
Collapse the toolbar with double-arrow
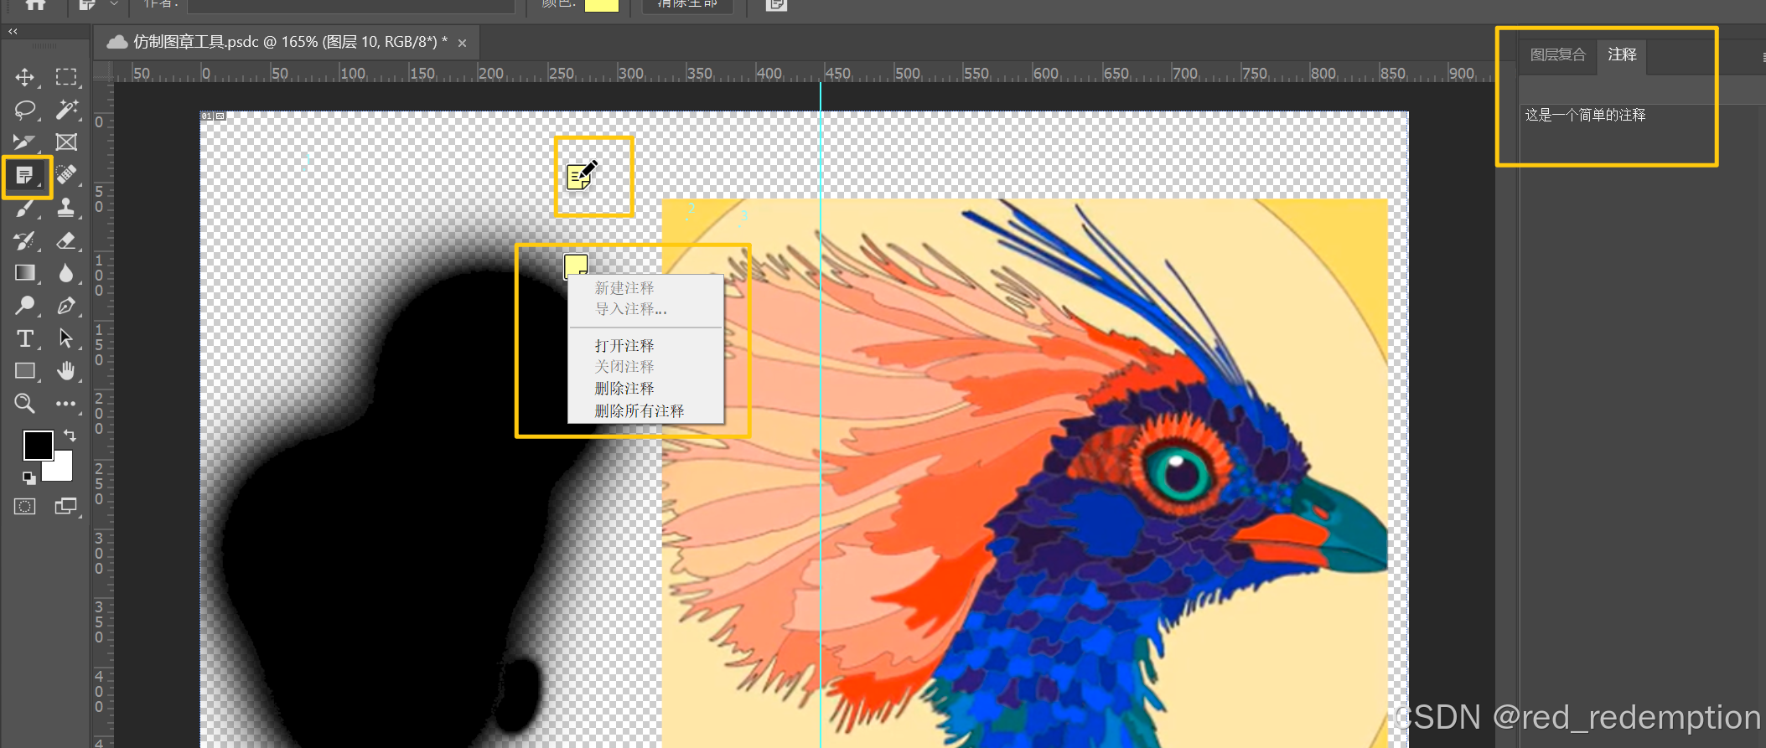click(13, 31)
